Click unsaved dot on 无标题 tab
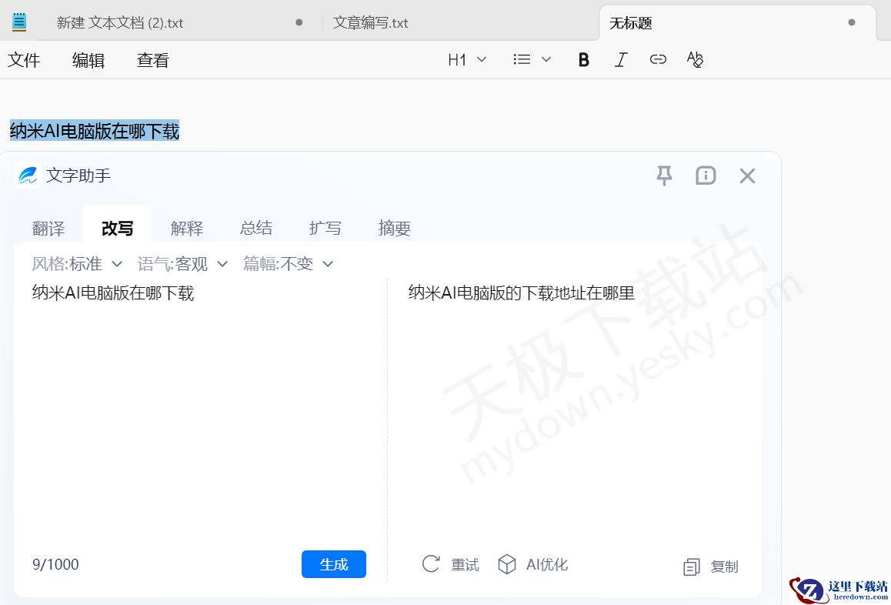Viewport: 891px width, 605px height. click(x=851, y=23)
